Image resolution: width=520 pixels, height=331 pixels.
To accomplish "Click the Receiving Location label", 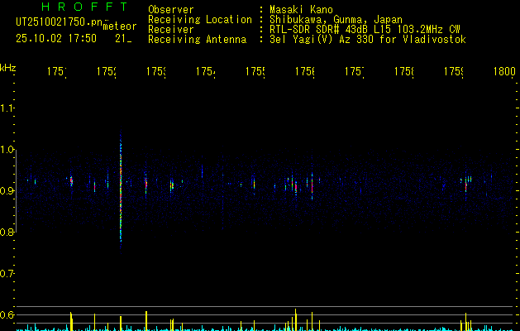I will point(200,20).
